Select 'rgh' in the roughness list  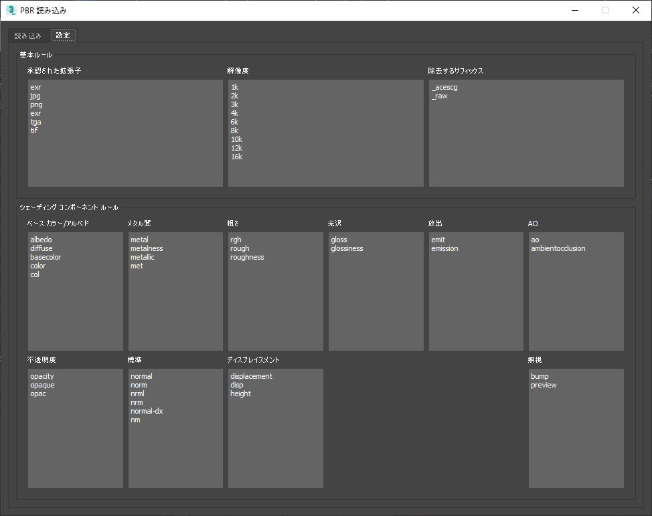click(236, 240)
